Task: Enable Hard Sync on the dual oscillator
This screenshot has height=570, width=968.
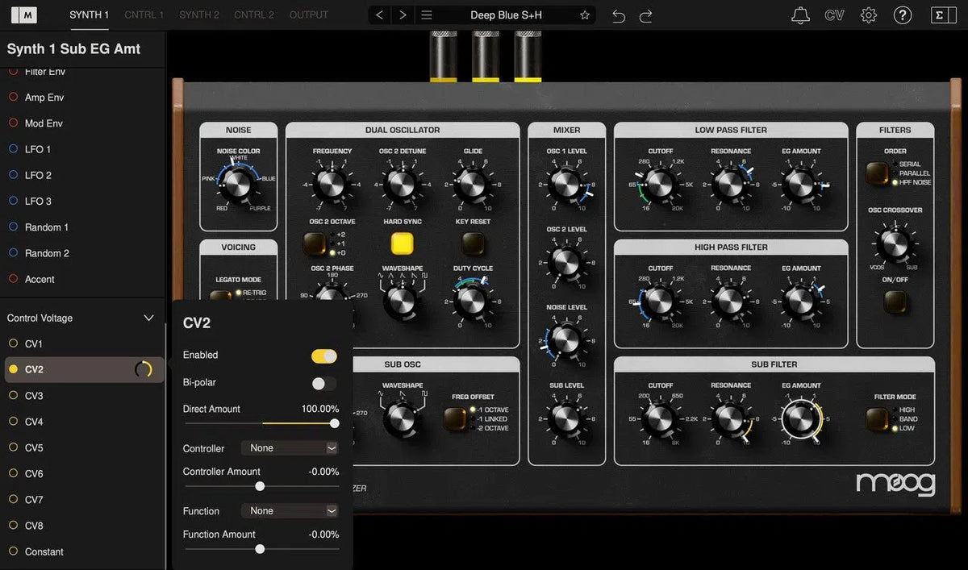Action: [x=401, y=243]
